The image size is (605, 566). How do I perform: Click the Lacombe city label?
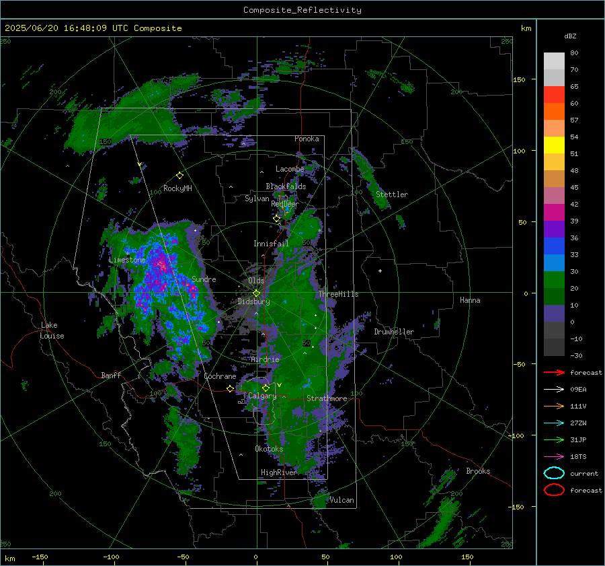click(x=290, y=169)
